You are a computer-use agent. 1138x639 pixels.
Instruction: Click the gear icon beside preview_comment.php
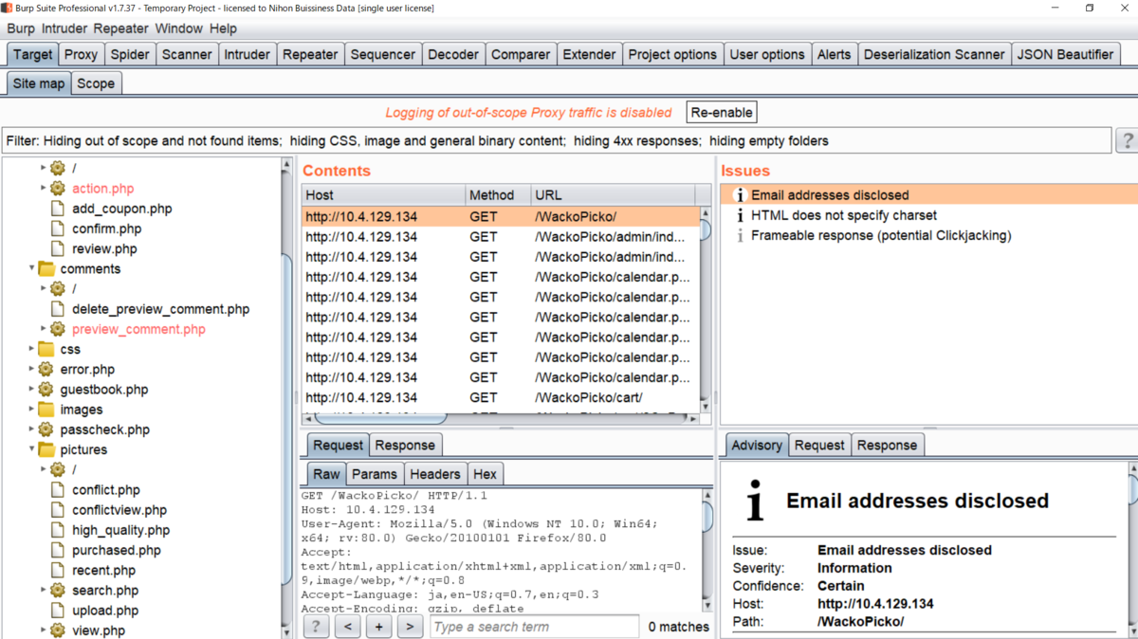(58, 329)
